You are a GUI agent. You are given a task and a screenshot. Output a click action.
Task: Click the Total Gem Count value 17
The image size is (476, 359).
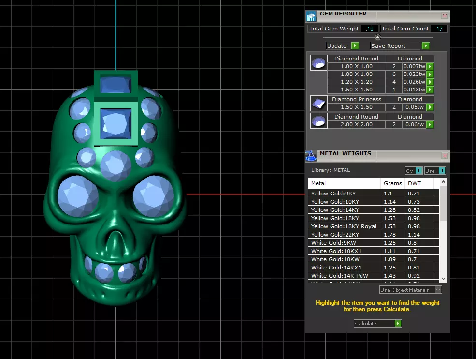(x=439, y=29)
